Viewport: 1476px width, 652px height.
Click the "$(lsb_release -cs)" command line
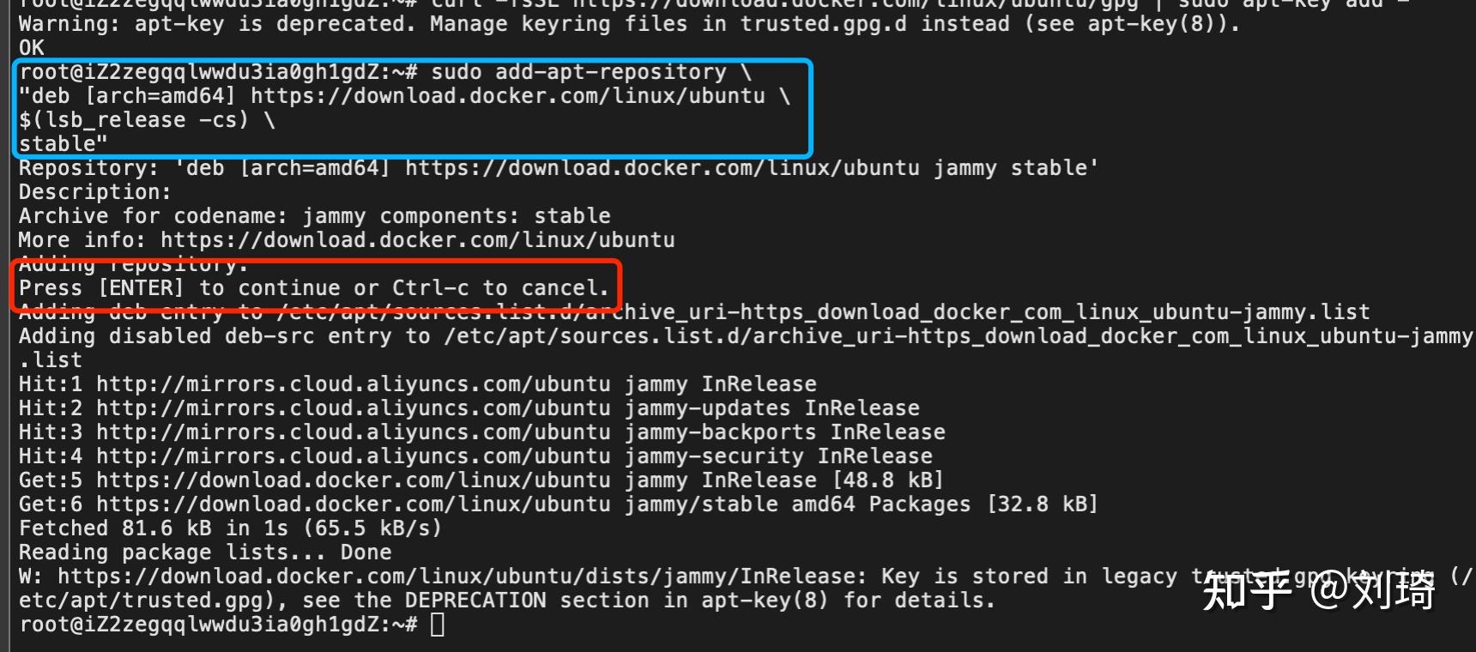pos(133,120)
